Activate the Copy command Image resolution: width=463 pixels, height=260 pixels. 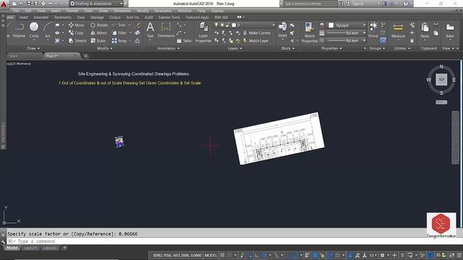pos(76,33)
